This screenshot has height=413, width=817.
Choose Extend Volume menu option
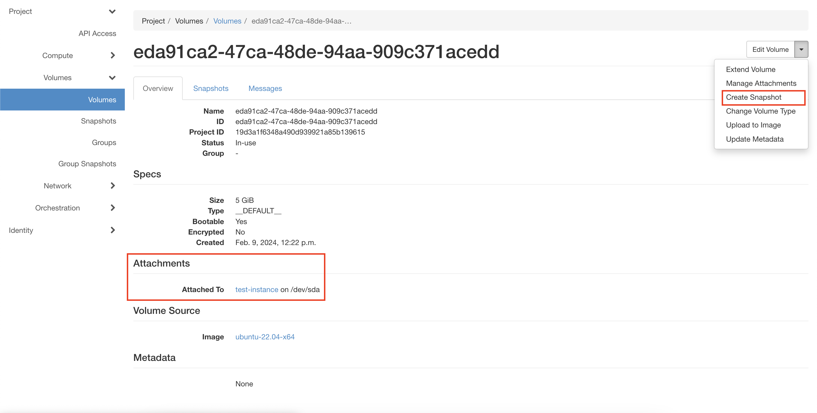tap(750, 69)
